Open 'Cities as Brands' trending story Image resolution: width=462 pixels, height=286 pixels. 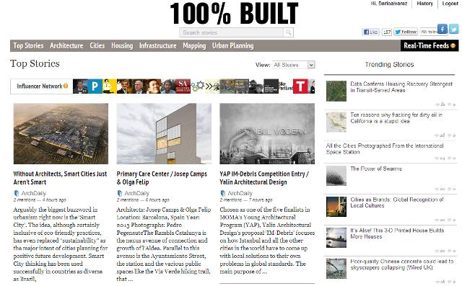397,202
